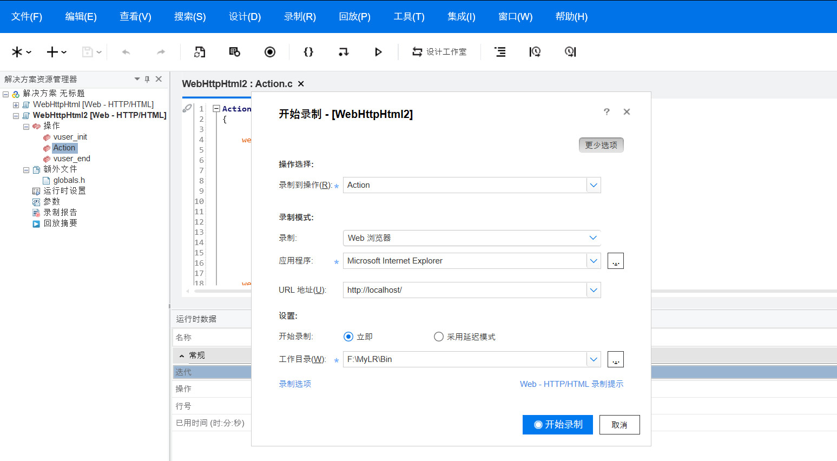The height and width of the screenshot is (461, 837).
Task: Select the Replay/Run arrow icon in the toolbar
Action: pyautogui.click(x=378, y=51)
